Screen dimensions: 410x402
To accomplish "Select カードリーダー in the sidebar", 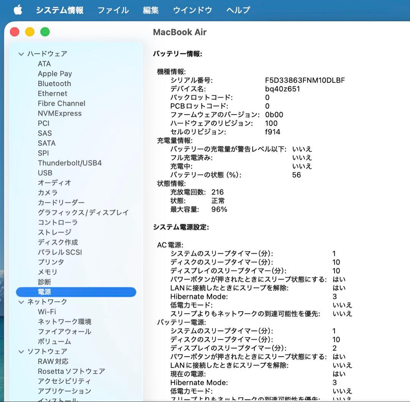I will point(61,203).
